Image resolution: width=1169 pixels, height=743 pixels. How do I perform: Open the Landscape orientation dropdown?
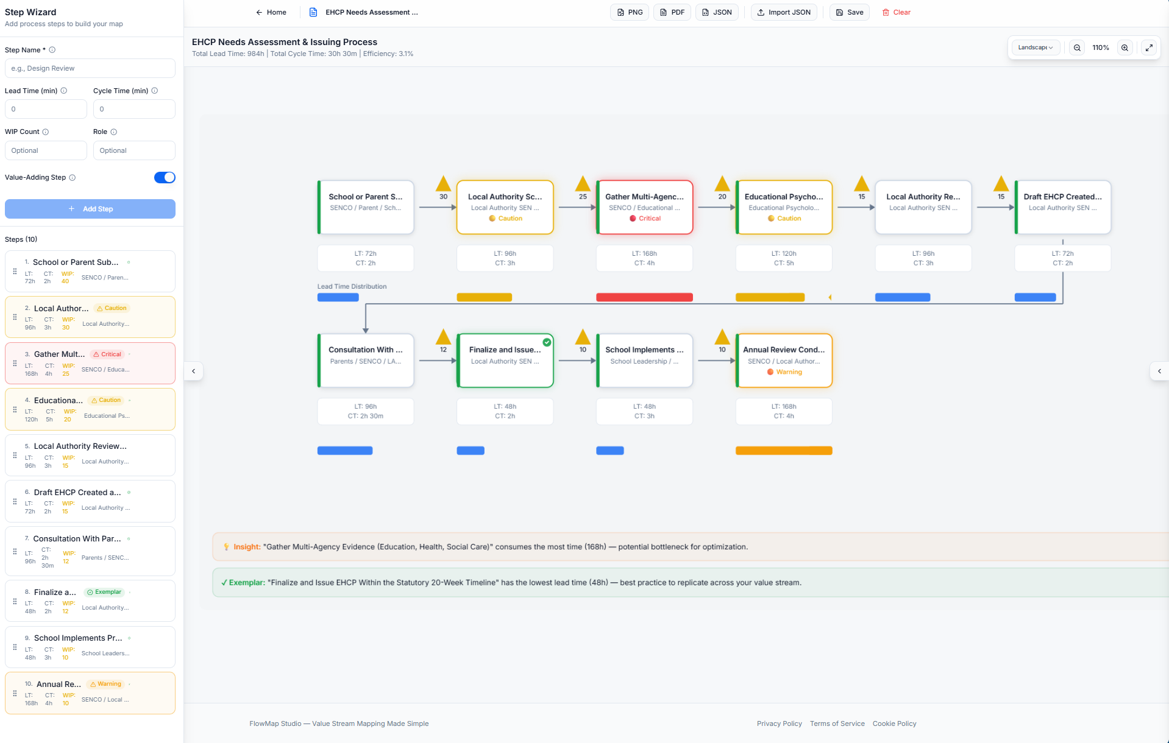click(1036, 48)
